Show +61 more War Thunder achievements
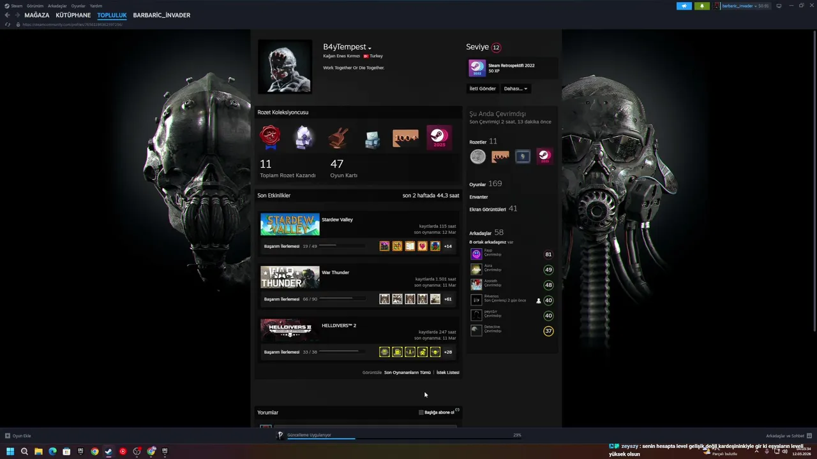 pyautogui.click(x=447, y=299)
